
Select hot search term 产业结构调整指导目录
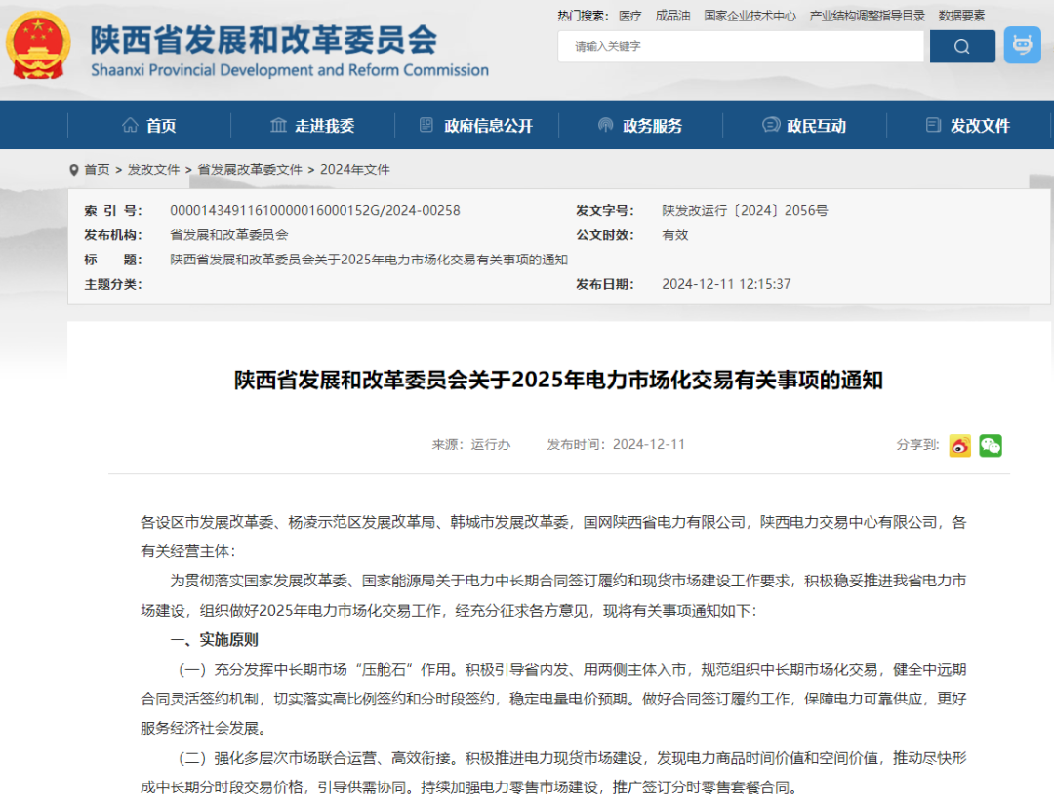tap(868, 16)
